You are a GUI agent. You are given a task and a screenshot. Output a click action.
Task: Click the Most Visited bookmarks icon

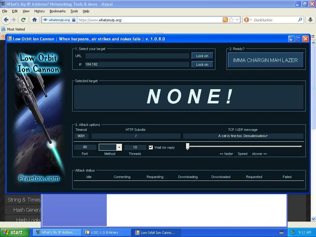[x=3, y=29]
